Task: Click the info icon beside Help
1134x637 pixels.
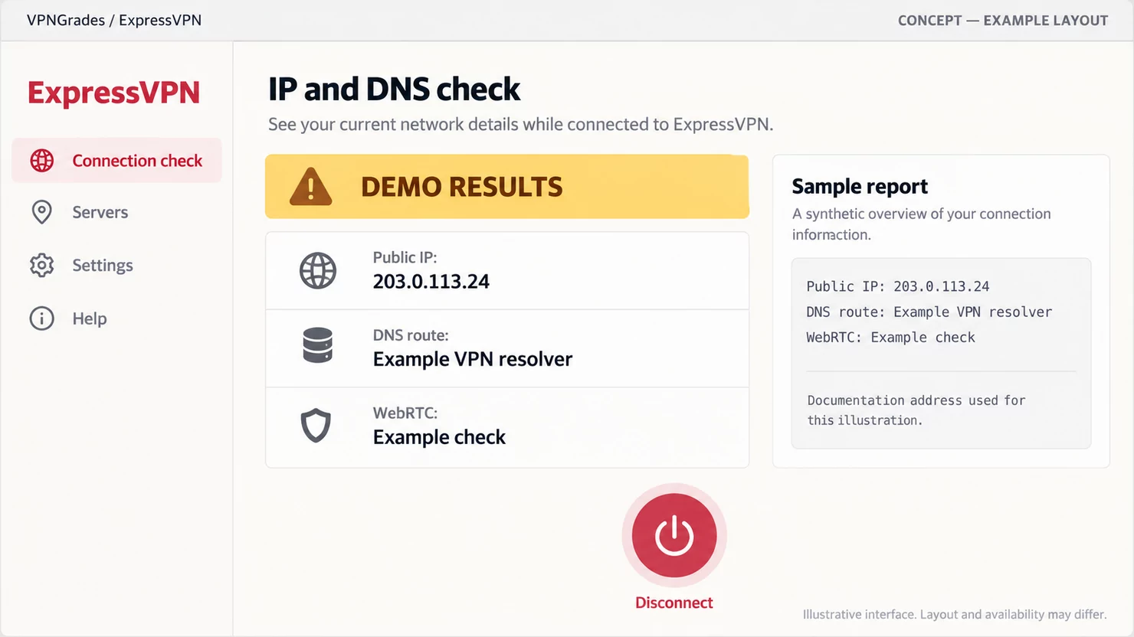Action: pos(42,318)
